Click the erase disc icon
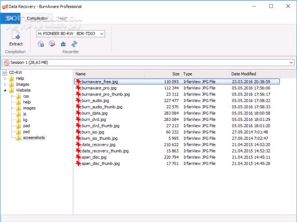 [x=52, y=44]
